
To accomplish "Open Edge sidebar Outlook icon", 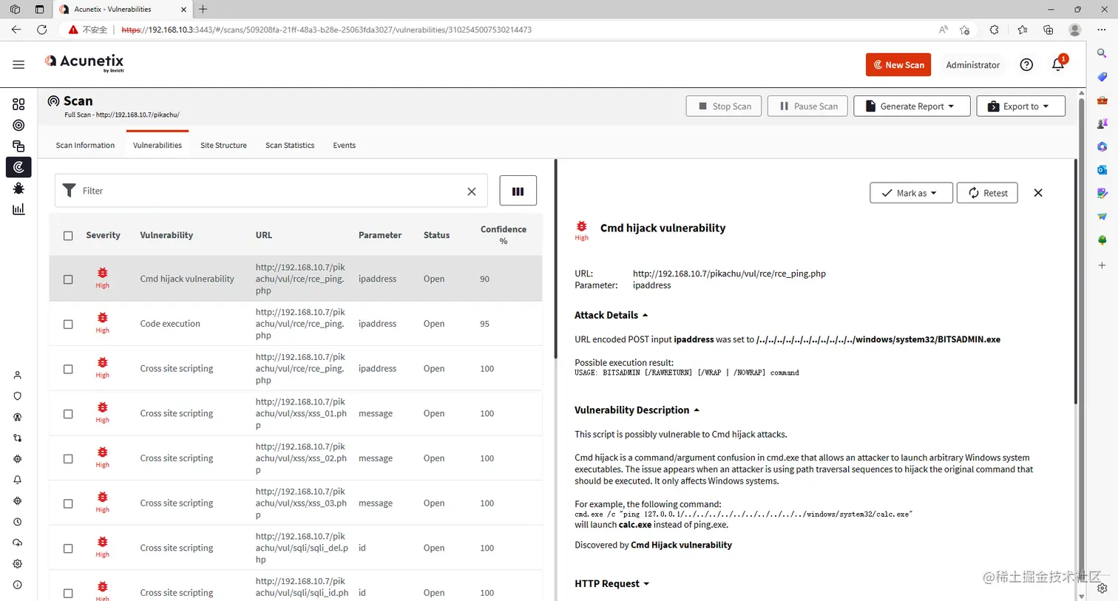I will click(1102, 170).
